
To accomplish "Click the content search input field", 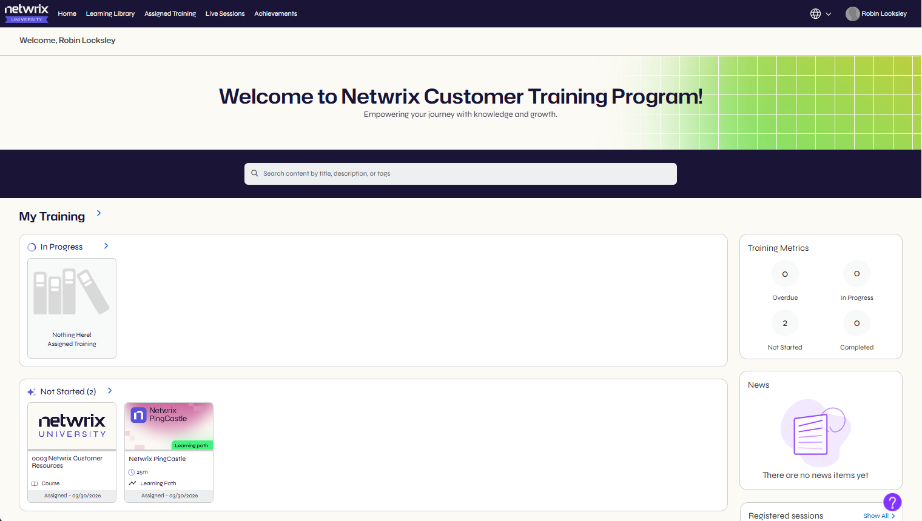I will coord(460,173).
